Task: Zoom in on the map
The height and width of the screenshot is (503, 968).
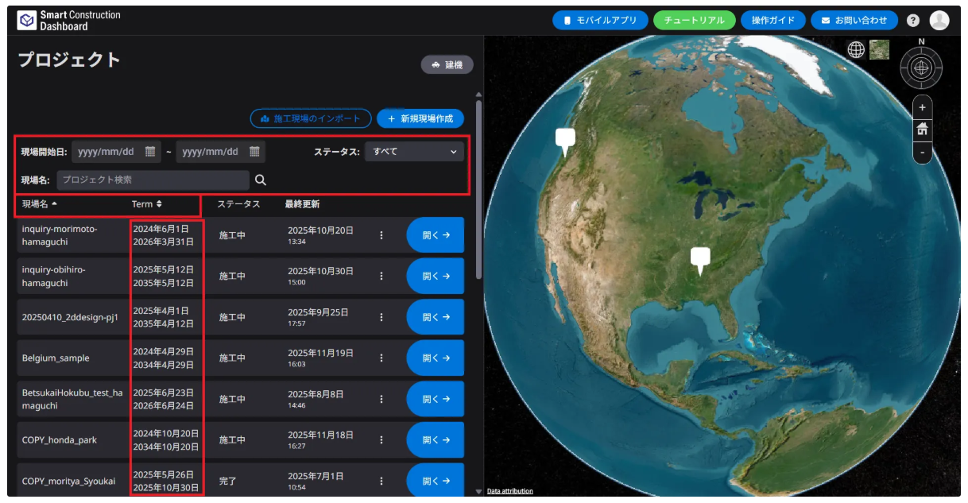Action: click(922, 107)
